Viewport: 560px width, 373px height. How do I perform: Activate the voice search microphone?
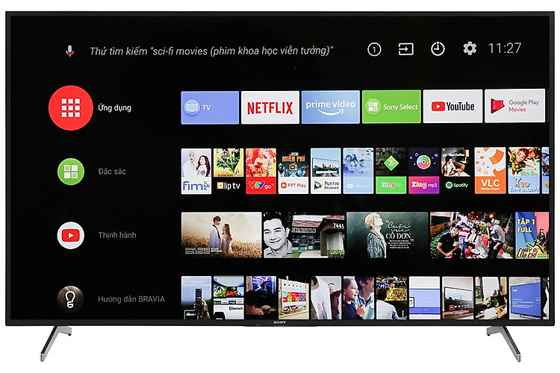(70, 50)
